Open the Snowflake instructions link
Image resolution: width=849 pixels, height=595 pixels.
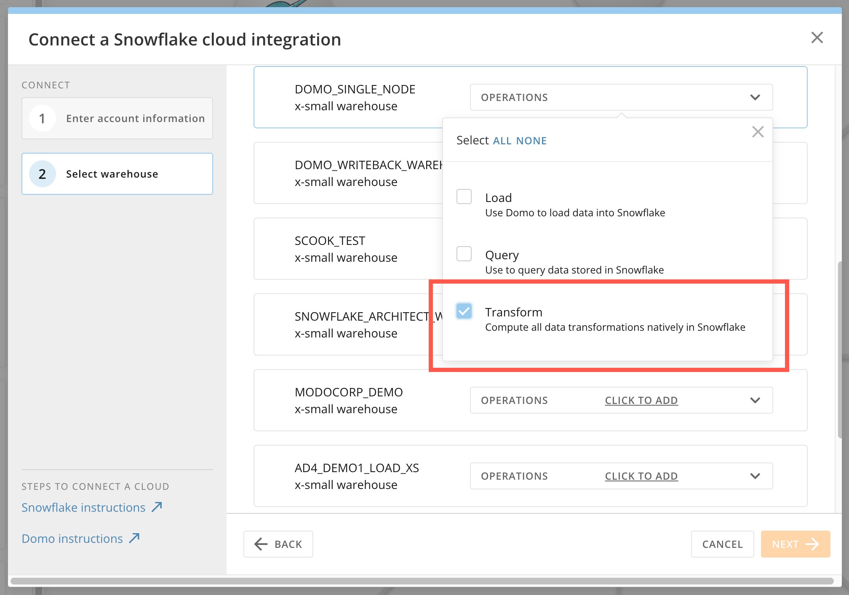pyautogui.click(x=83, y=507)
